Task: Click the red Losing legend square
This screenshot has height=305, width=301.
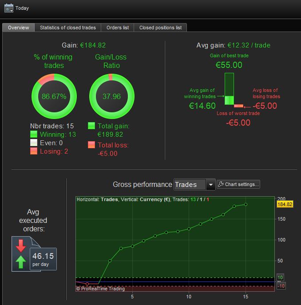Action: click(34, 151)
